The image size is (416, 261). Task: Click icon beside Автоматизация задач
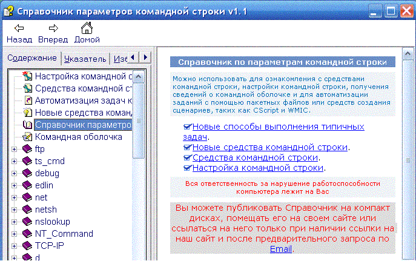(28, 101)
